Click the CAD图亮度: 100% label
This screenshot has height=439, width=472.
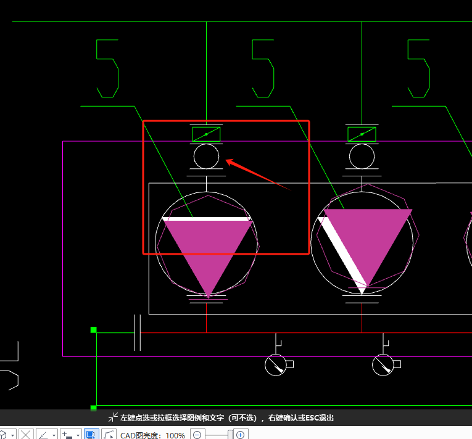152,435
